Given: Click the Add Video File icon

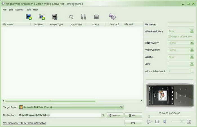Looking at the screenshot, I should [29, 17].
